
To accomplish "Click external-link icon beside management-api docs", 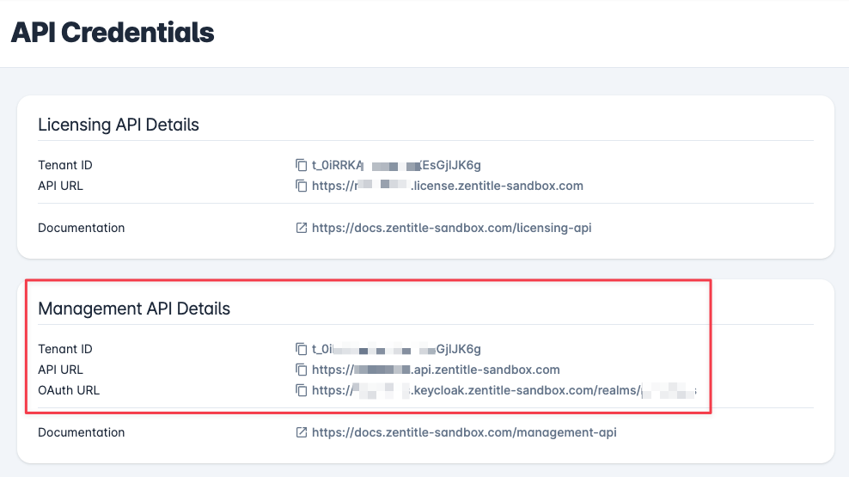I will click(x=301, y=432).
